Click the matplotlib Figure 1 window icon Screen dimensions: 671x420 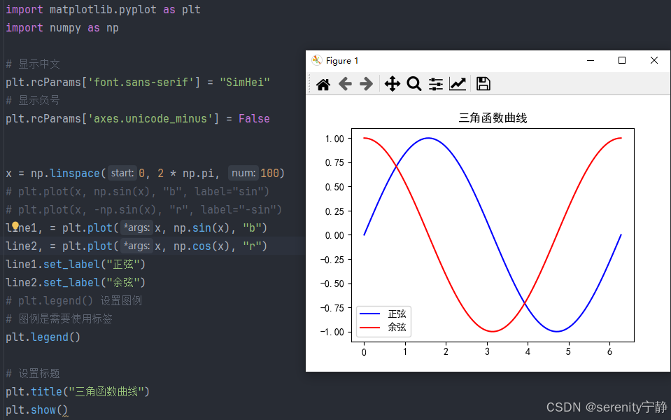click(317, 60)
